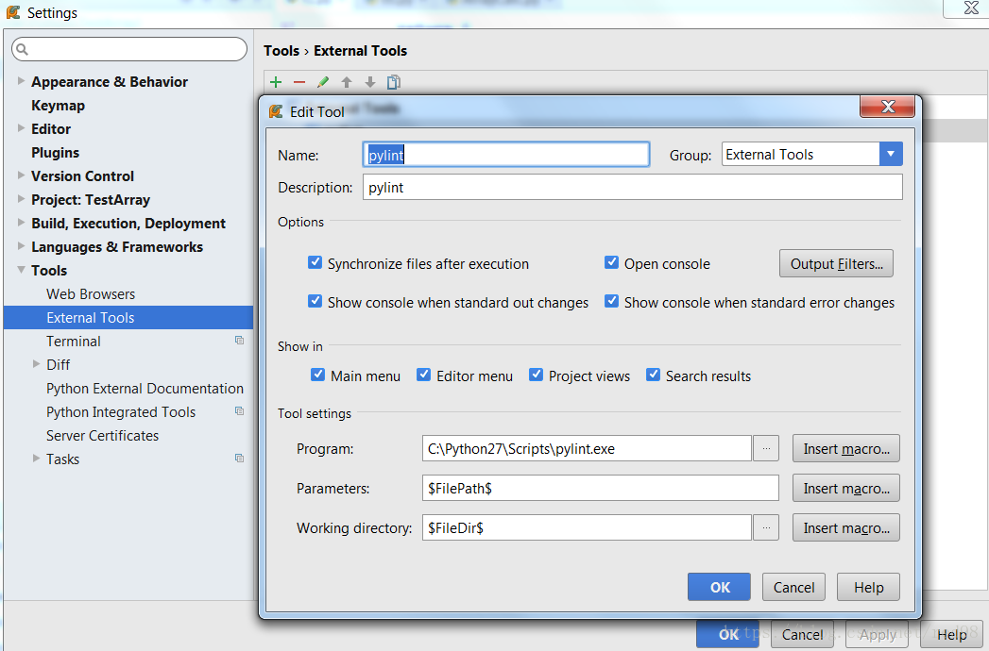Expand Build, Execution, Deployment node

click(x=21, y=223)
